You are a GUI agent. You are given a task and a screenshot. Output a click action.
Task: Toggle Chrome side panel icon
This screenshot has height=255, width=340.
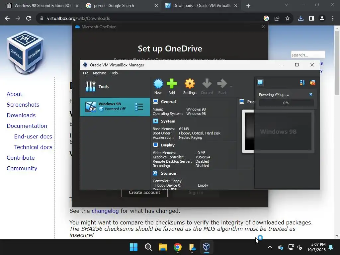point(311,19)
